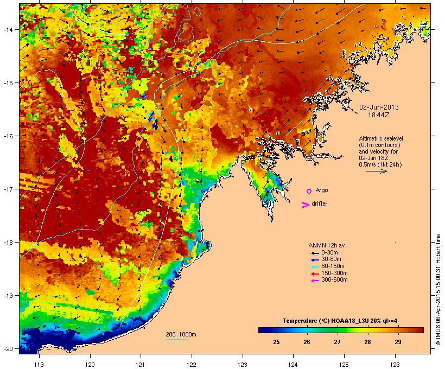This screenshot has height=369, width=445.
Task: Select the '02-Jun-2013' date text
Action: pyautogui.click(x=379, y=107)
